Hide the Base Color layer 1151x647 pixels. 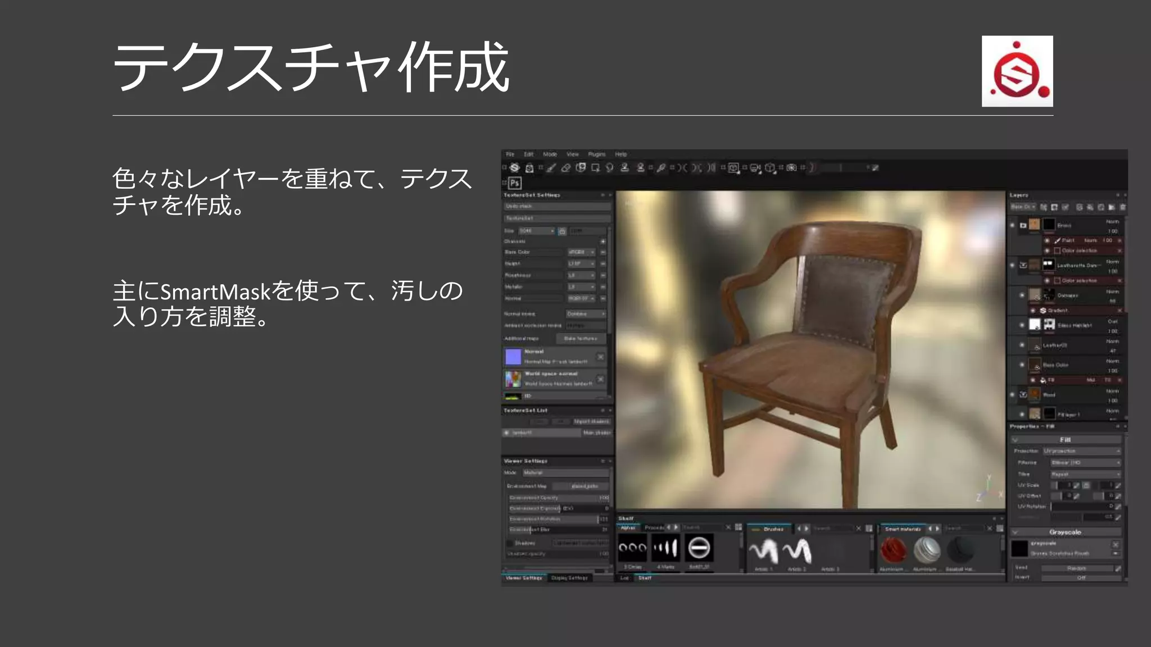[x=1022, y=364]
